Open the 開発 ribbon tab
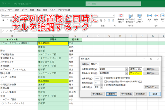 [45, 10]
